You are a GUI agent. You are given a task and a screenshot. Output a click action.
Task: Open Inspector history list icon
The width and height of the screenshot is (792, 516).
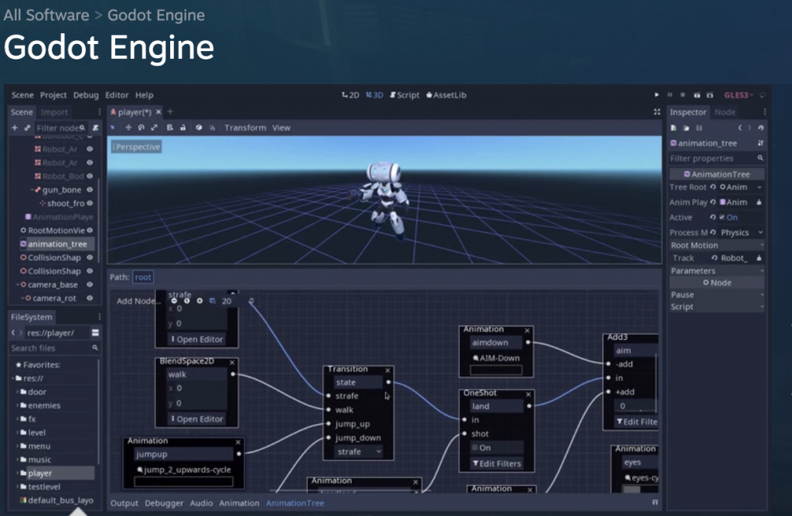[x=761, y=128]
